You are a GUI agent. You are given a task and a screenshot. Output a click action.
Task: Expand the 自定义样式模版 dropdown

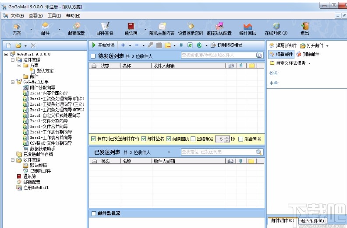[x=309, y=63]
